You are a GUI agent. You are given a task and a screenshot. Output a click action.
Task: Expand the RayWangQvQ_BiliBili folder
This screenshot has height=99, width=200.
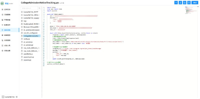coord(22,24)
